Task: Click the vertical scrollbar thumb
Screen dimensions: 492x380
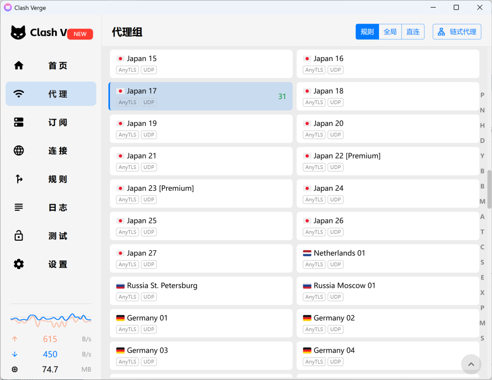Action: point(489,190)
